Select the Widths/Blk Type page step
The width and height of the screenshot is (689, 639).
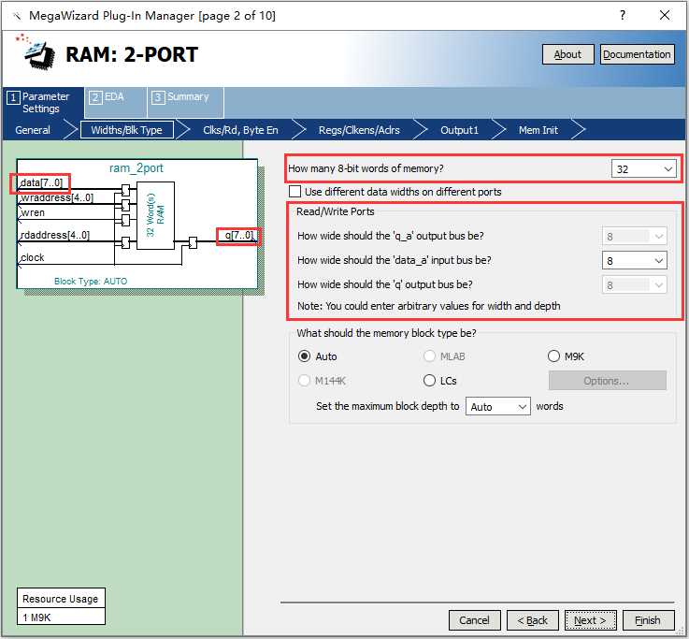click(126, 130)
